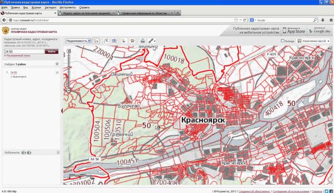
Task: Go to the Firefox home page icon
Action: (x=331, y=20)
